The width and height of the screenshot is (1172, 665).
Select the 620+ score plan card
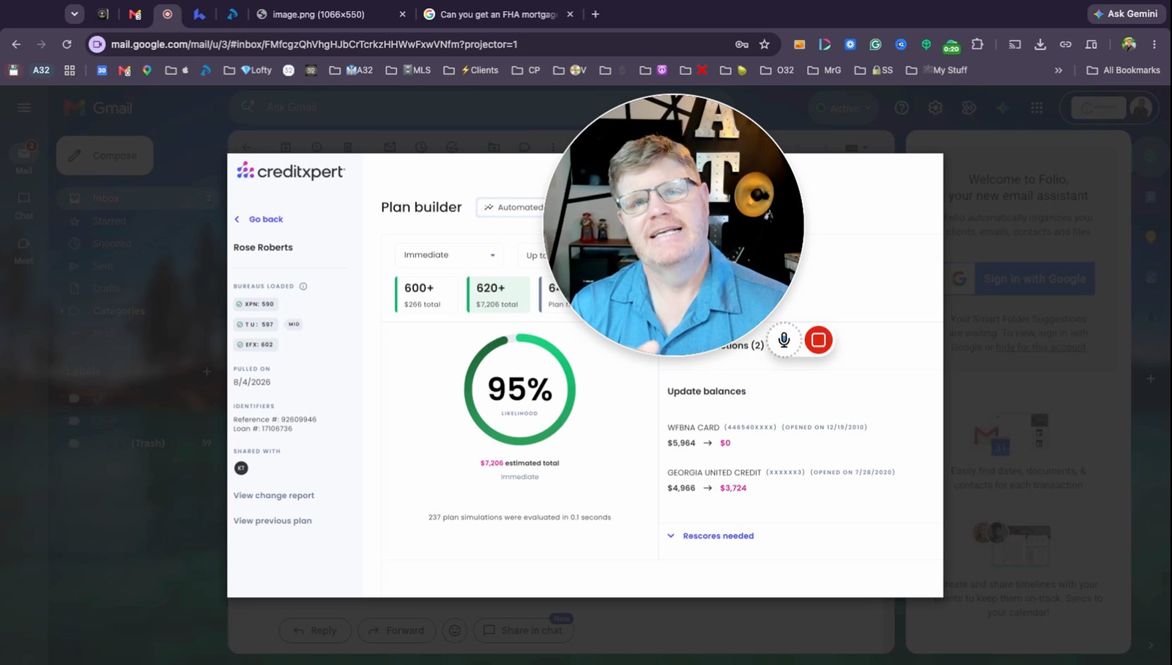(498, 294)
